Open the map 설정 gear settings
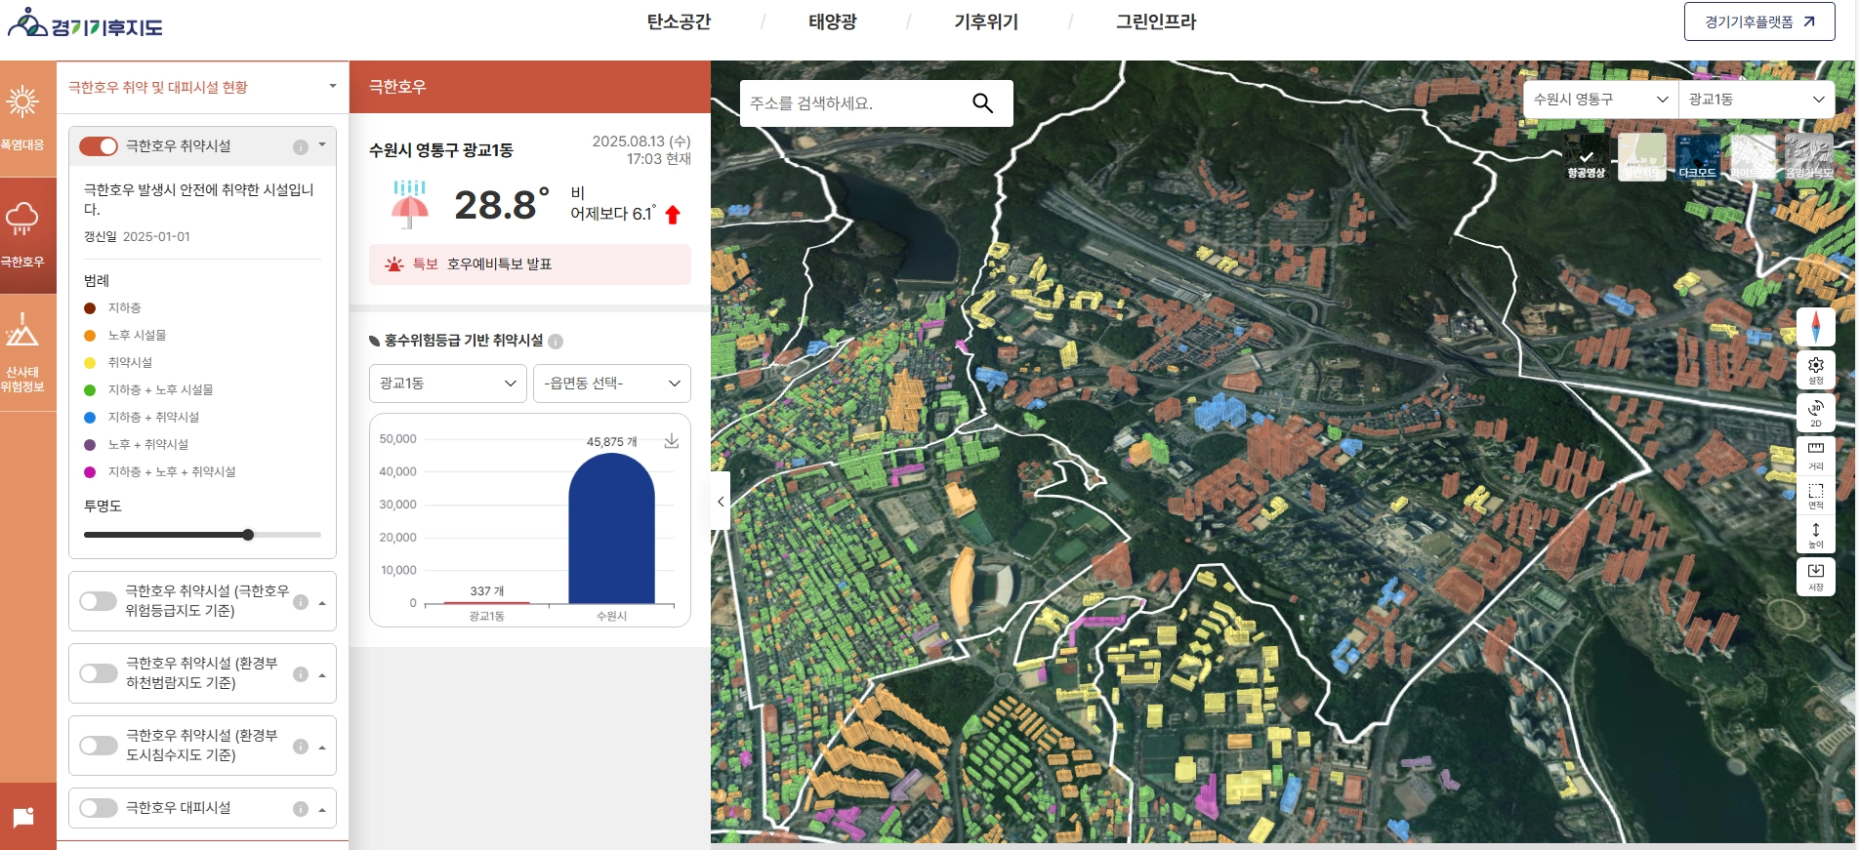 [1815, 370]
